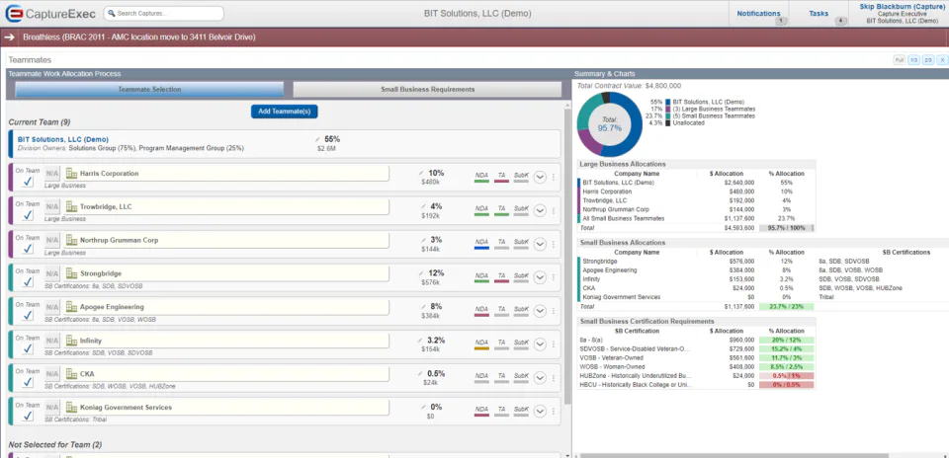The width and height of the screenshot is (949, 458).
Task: Expand Harris Corporation details chevron
Action: coord(540,177)
